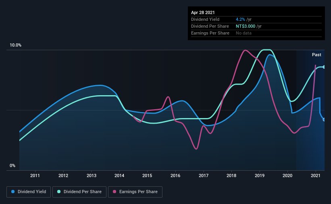Click the 2015 x-axis label
This screenshot has height=204, width=331.
click(x=147, y=175)
